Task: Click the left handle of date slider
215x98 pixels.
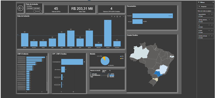Action: (x=35, y=11)
